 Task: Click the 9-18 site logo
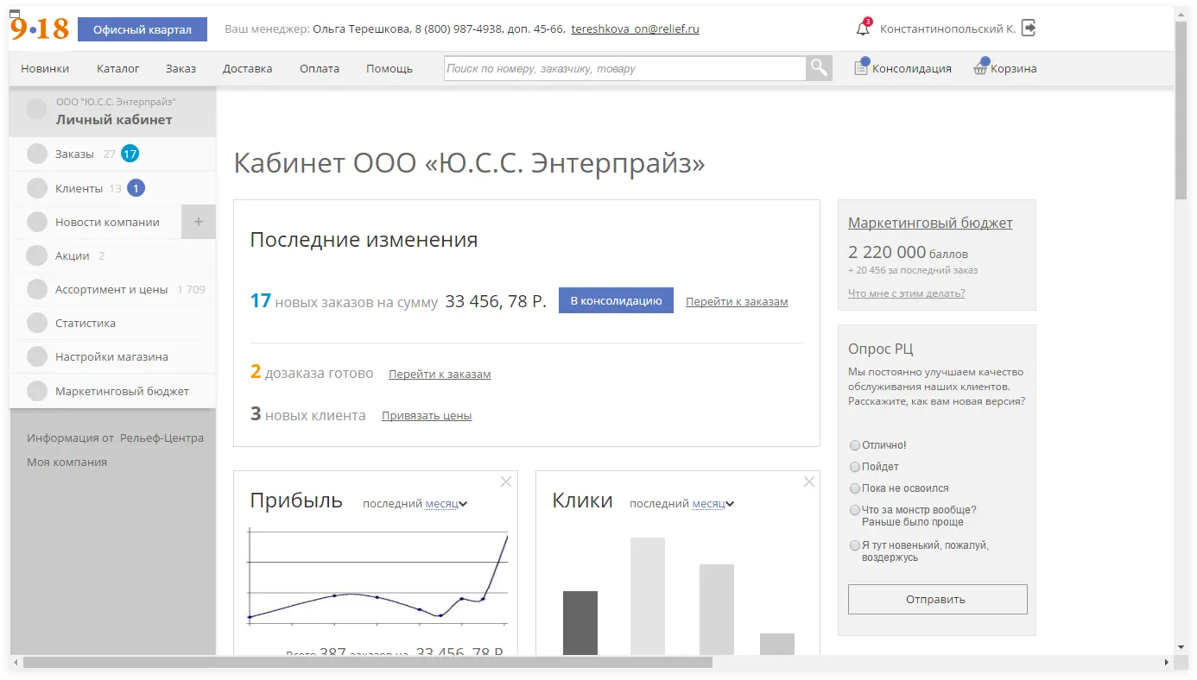(39, 28)
